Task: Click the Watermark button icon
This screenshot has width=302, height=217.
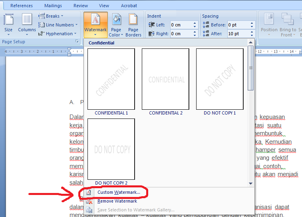Action: pos(95,19)
